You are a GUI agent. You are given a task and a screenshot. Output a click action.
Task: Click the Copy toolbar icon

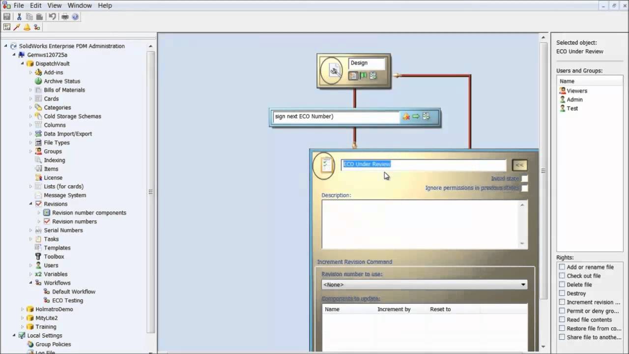point(29,17)
